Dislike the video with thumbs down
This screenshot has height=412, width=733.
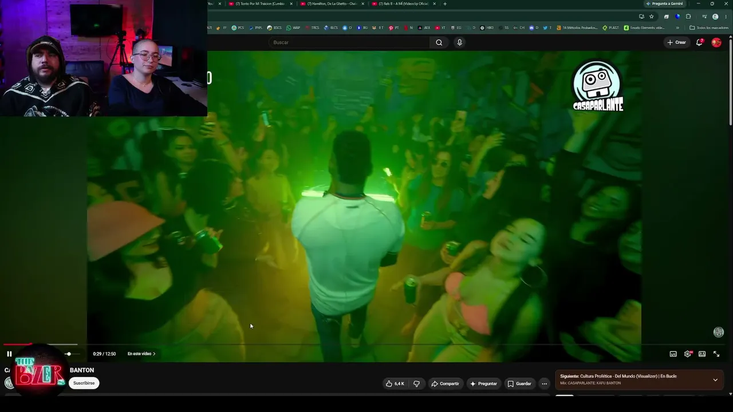pos(417,383)
